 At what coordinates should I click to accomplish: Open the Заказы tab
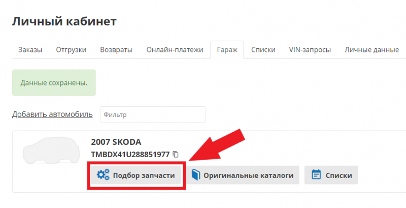[30, 50]
